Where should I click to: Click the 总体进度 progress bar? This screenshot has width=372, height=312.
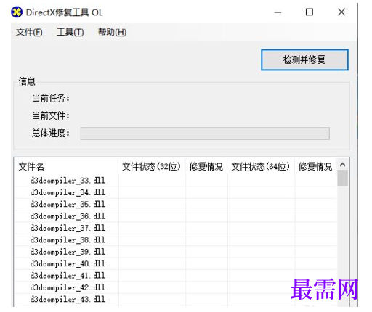coord(205,134)
